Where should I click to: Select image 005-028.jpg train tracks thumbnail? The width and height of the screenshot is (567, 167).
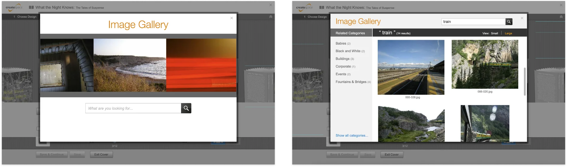point(411,67)
